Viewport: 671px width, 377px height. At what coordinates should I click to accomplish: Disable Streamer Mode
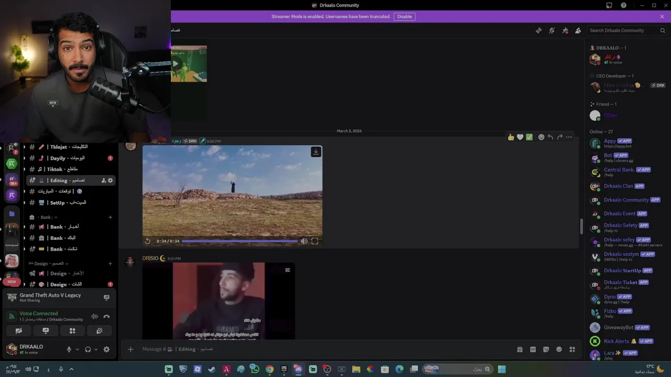[x=404, y=16]
